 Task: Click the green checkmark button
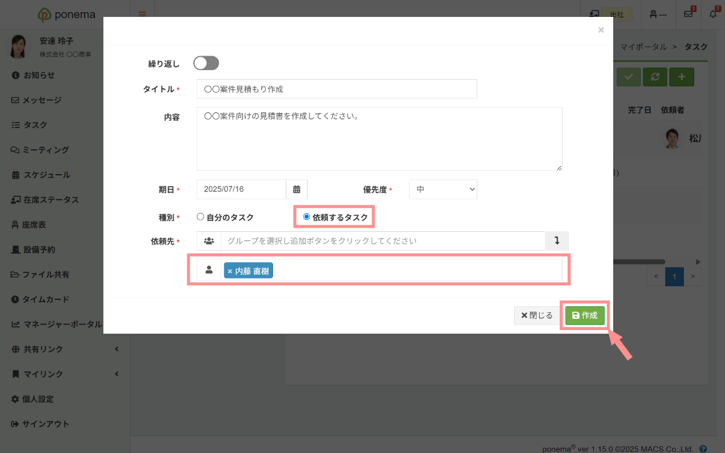point(629,77)
